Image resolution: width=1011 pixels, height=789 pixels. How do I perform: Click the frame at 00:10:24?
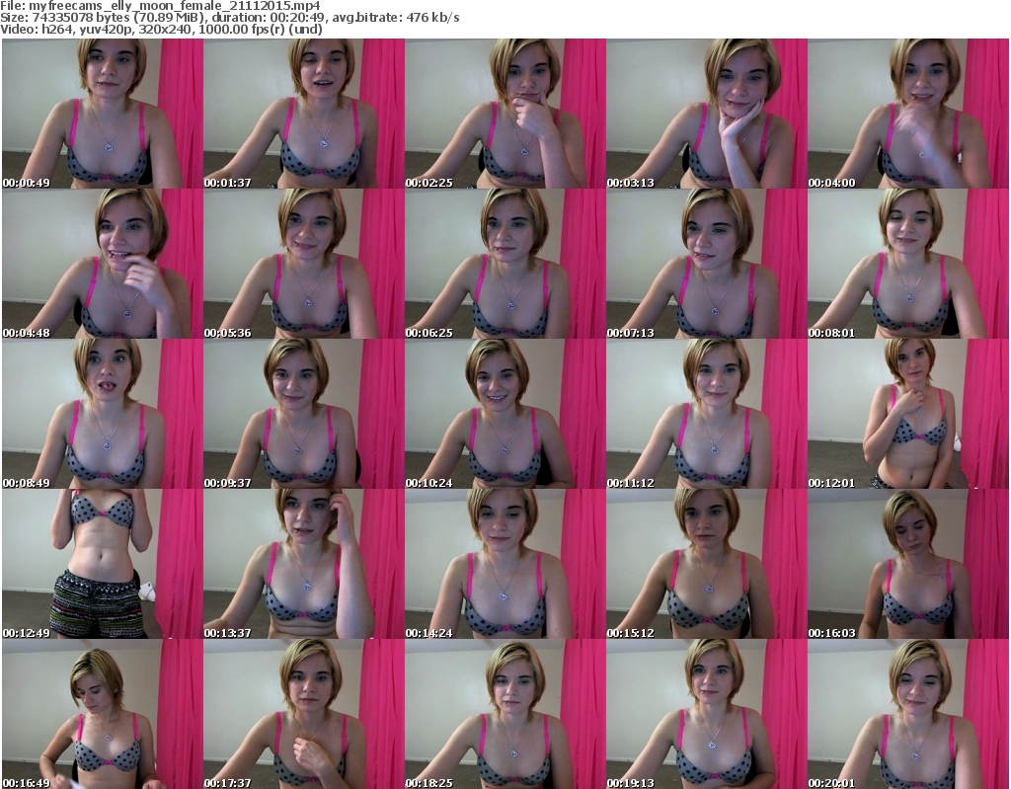coord(505,414)
